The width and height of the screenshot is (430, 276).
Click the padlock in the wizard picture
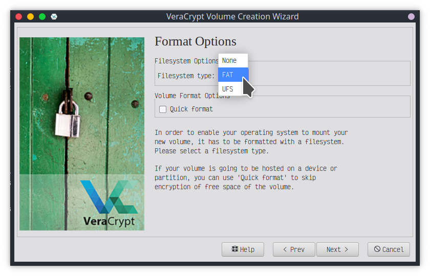[68, 118]
